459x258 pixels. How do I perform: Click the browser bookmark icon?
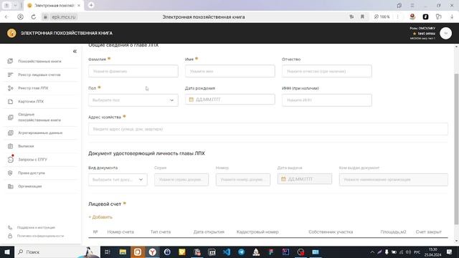362,17
